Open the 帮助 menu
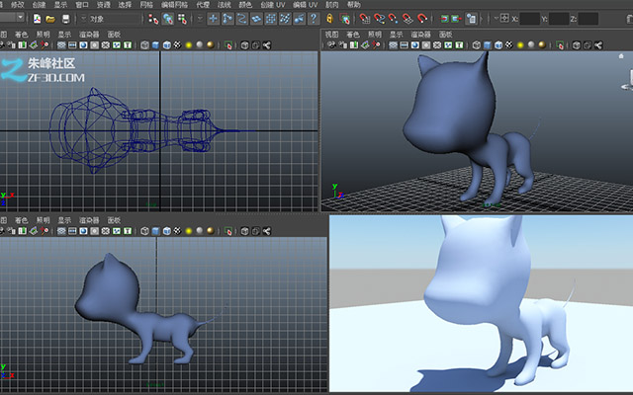The image size is (633, 395). (354, 5)
